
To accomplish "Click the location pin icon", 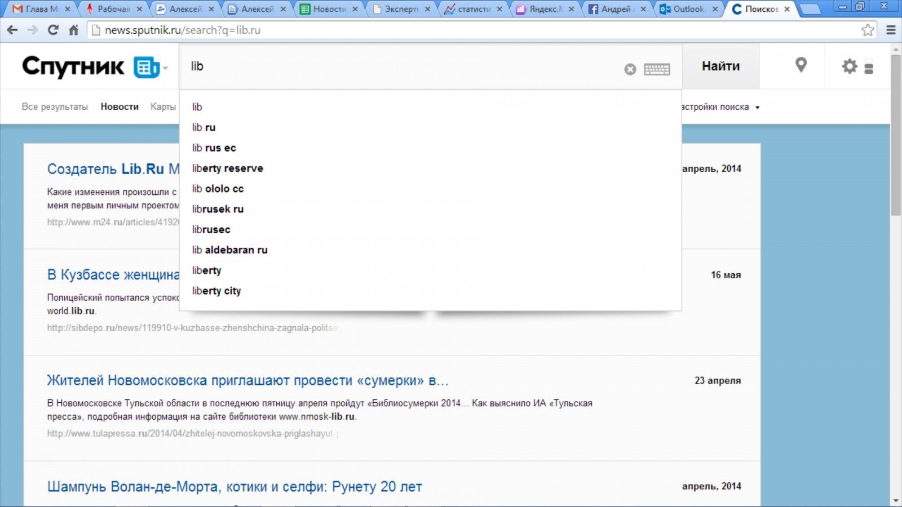I will click(x=801, y=65).
